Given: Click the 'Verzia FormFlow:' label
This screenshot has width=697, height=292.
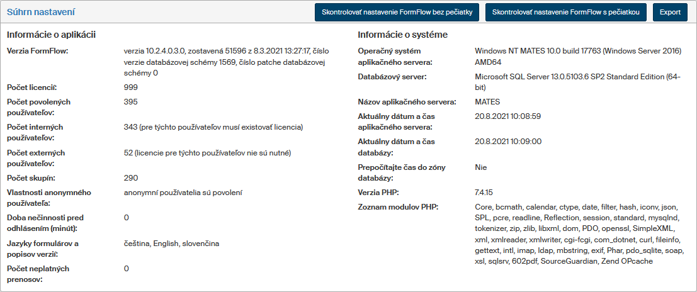Looking at the screenshot, I should pyautogui.click(x=37, y=51).
